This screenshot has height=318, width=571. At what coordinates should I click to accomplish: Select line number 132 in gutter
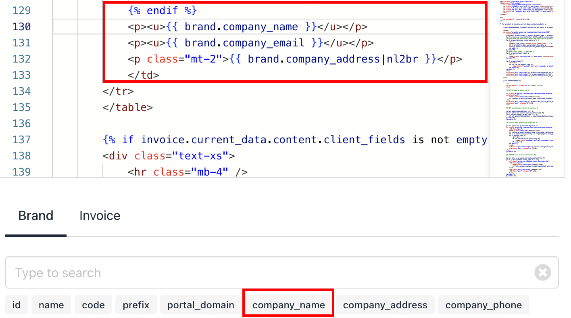pos(22,59)
